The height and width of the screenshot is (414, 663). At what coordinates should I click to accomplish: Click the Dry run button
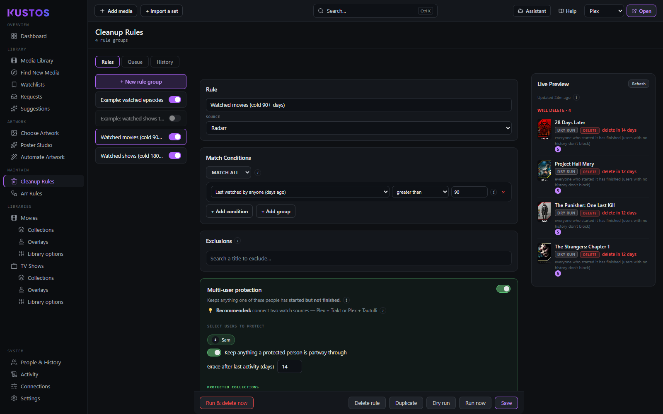(x=441, y=403)
